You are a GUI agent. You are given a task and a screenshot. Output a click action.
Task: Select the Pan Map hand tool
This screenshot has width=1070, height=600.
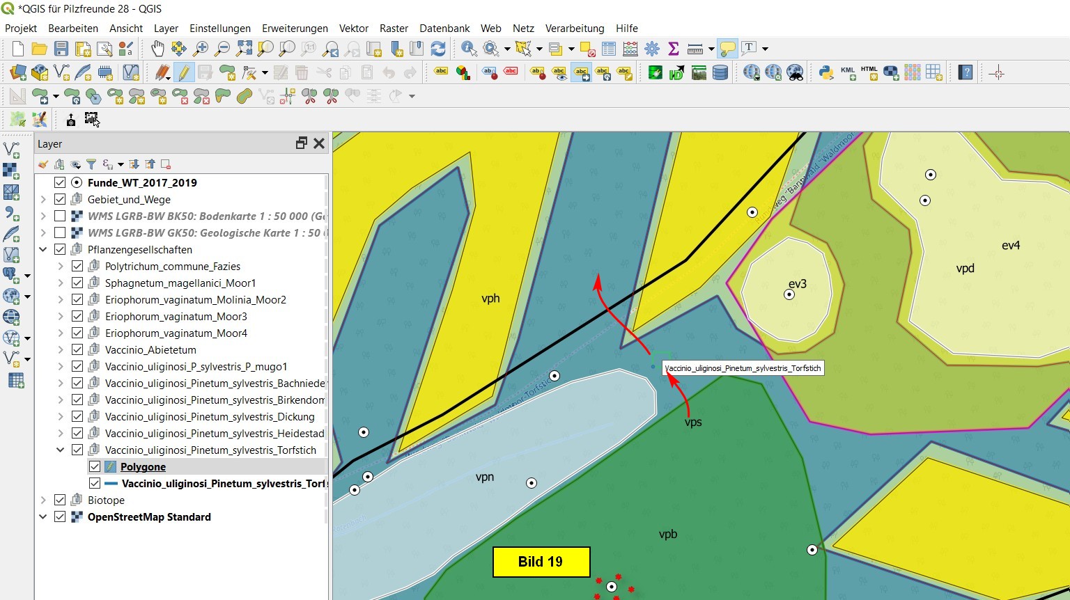coord(158,49)
